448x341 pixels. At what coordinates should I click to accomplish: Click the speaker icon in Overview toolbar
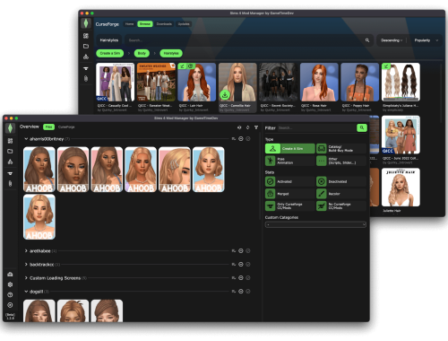pos(239,127)
